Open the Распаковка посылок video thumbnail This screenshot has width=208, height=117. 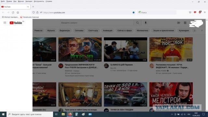pyautogui.click(x=171, y=49)
